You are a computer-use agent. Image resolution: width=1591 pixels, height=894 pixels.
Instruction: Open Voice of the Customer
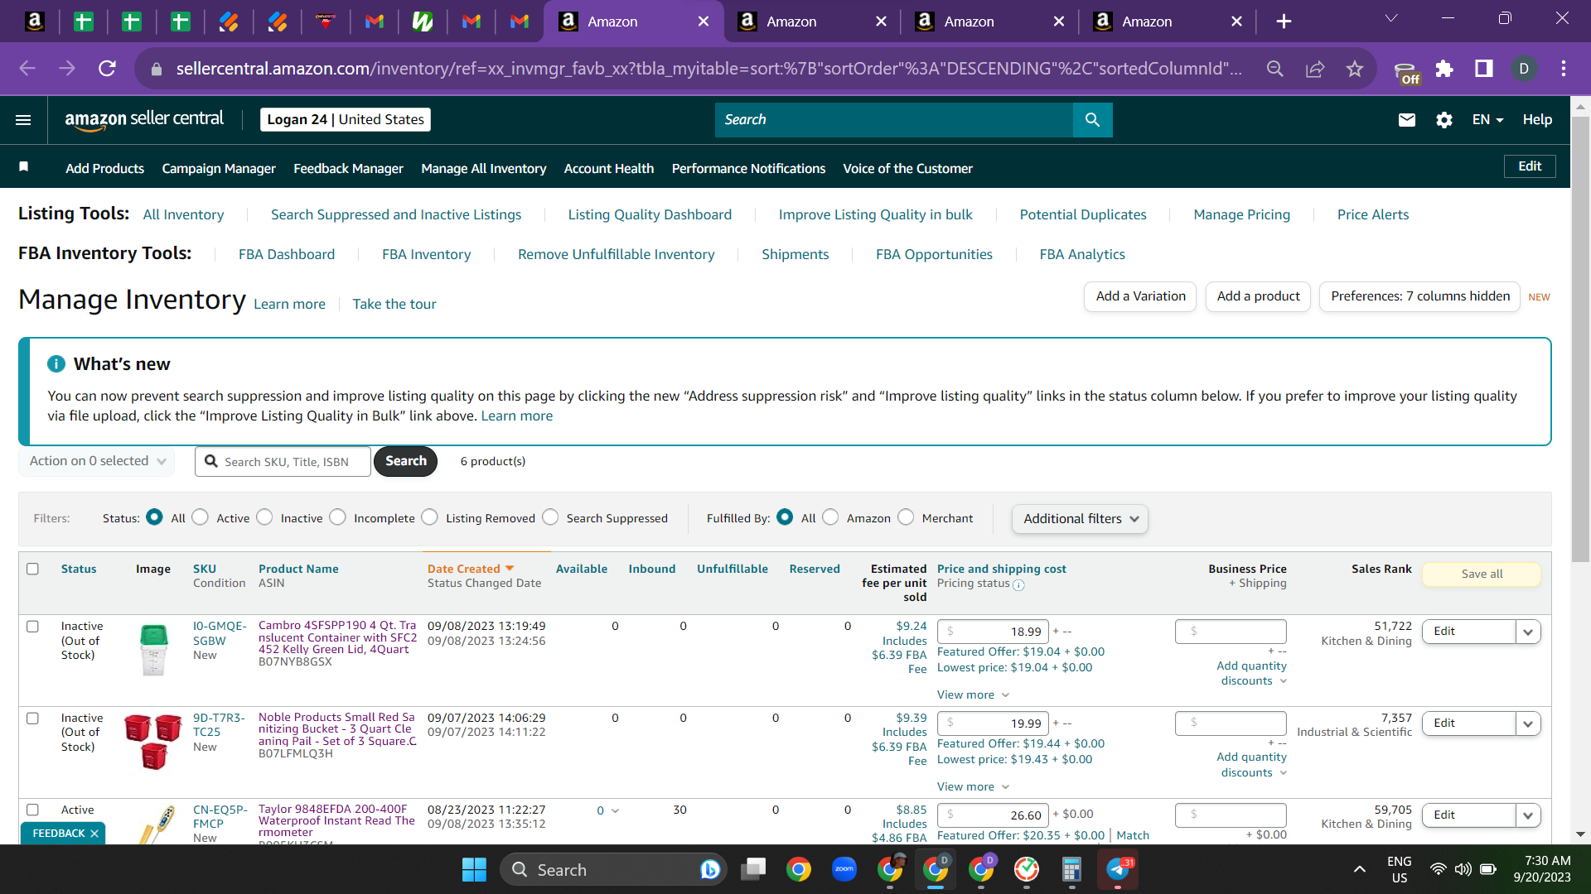[x=907, y=168]
